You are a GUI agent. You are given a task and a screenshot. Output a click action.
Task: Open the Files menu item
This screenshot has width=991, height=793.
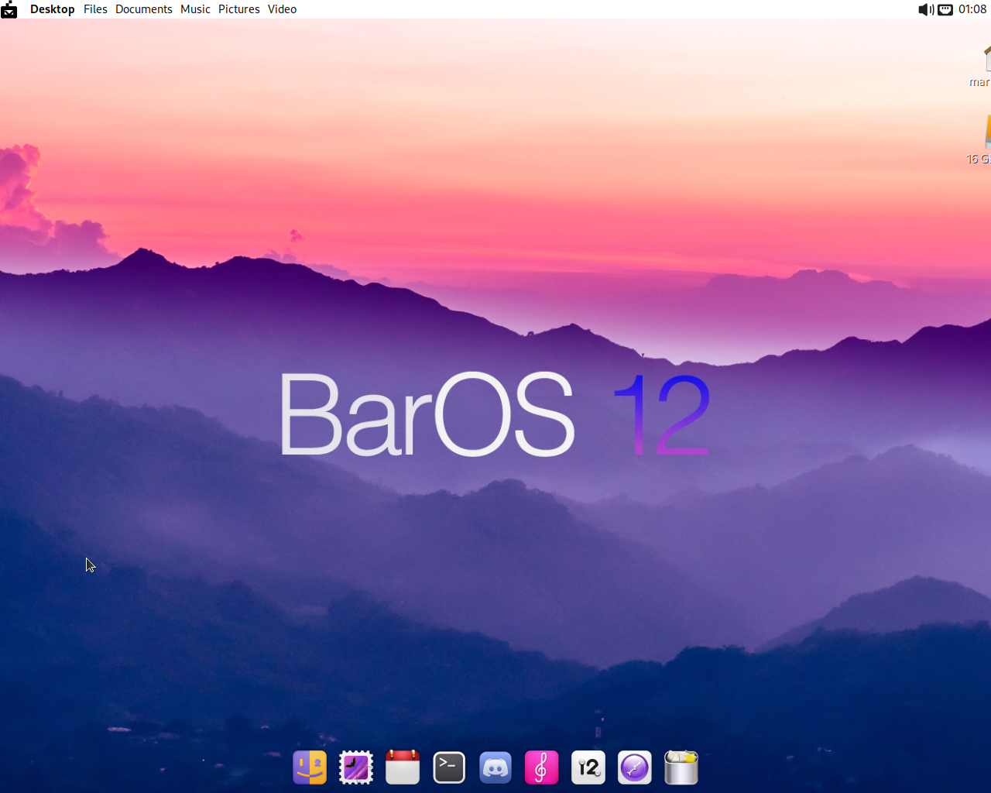pos(95,9)
